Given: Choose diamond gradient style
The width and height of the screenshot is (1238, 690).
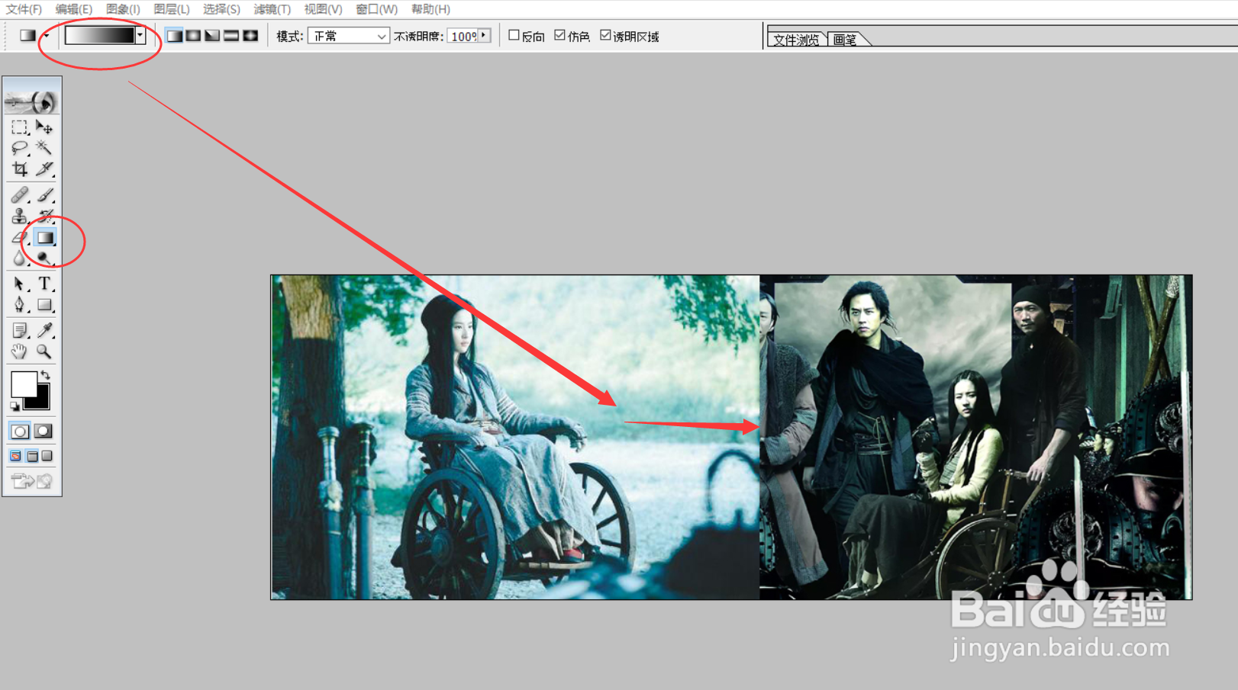Looking at the screenshot, I should tap(250, 36).
